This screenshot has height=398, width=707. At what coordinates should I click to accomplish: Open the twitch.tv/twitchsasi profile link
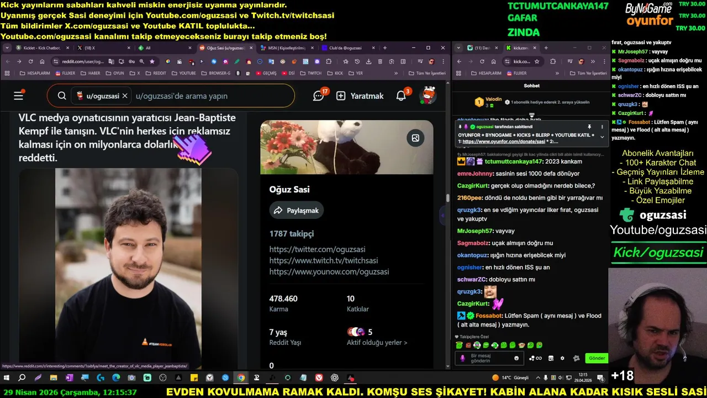coord(324,260)
